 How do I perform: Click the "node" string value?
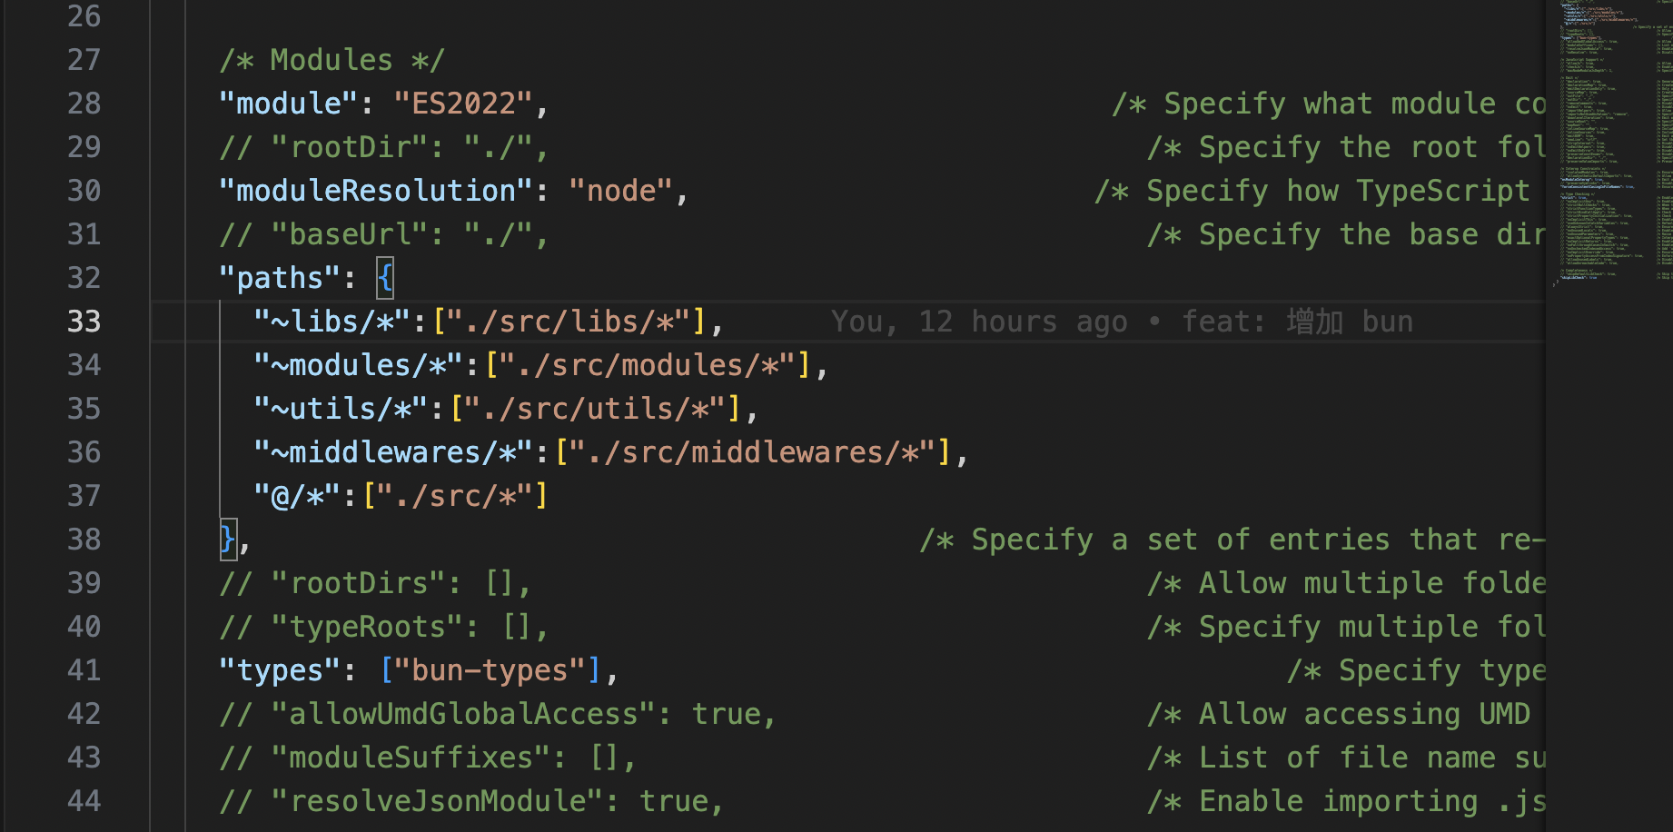click(621, 191)
